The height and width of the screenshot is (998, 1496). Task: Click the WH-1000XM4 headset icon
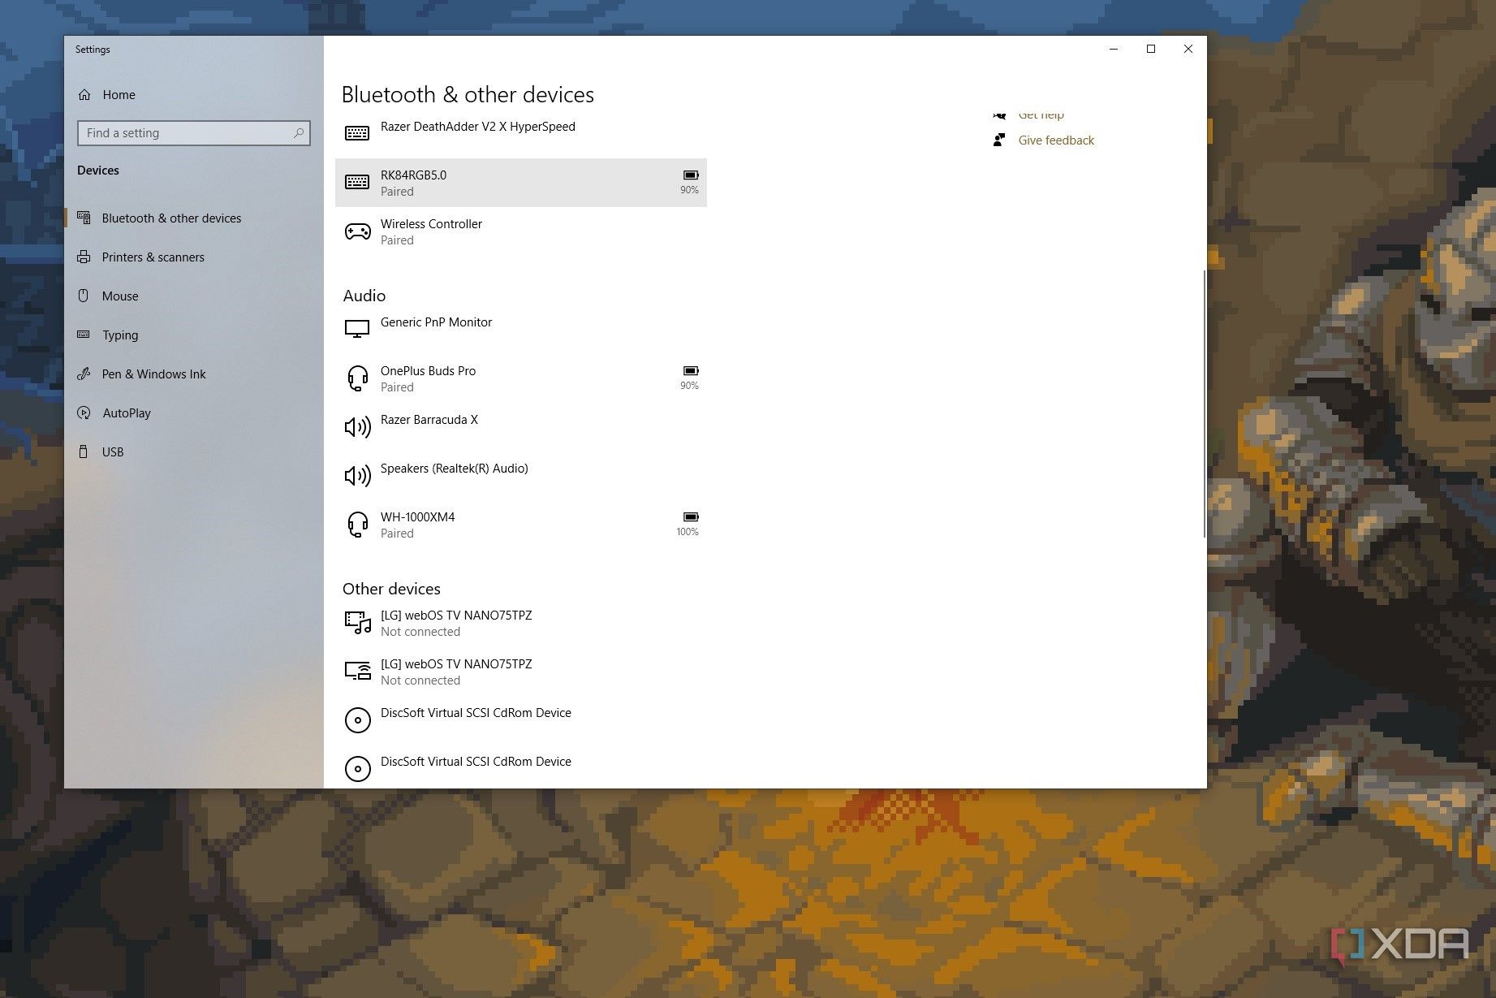click(x=357, y=525)
